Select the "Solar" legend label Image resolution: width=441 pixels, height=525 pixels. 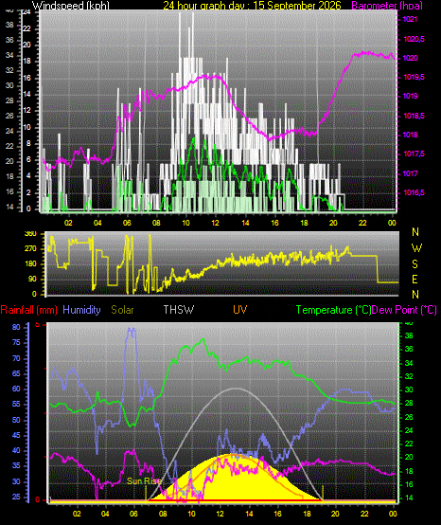click(122, 310)
